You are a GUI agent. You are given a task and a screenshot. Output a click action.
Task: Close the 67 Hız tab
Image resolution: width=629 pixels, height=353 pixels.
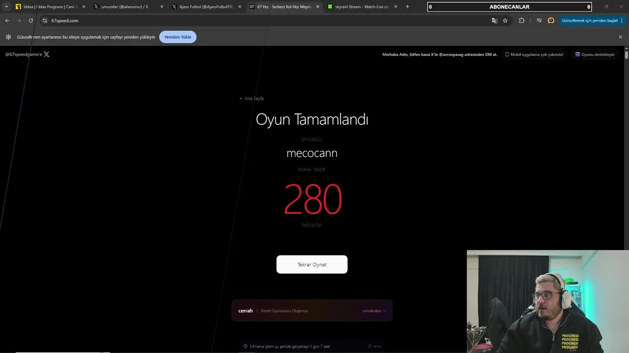317,7
